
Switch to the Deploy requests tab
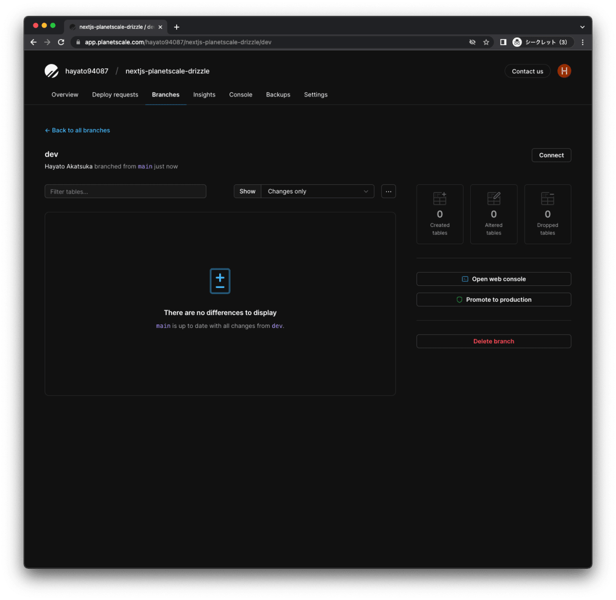[x=115, y=94]
